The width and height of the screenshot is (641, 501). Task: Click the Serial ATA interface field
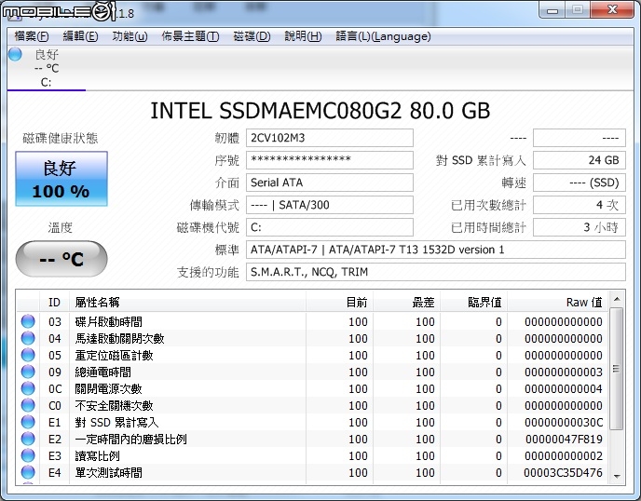[x=330, y=183]
